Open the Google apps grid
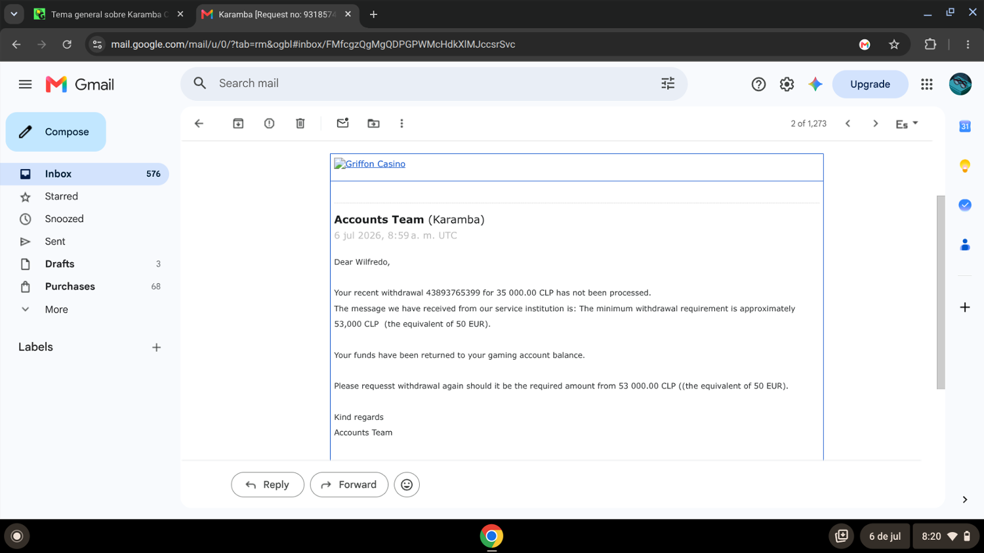Screen dimensions: 984x553 coord(926,84)
